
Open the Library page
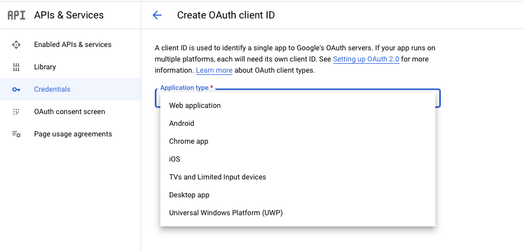70,67
